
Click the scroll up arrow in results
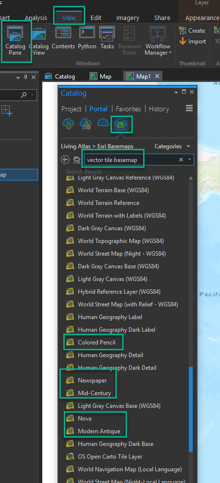point(191,178)
